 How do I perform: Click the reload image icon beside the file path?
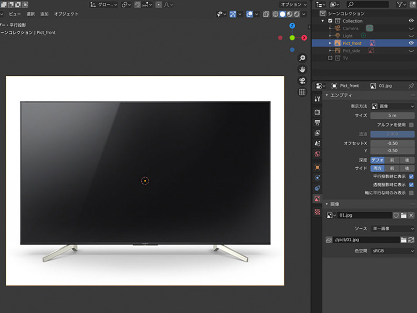(x=411, y=239)
